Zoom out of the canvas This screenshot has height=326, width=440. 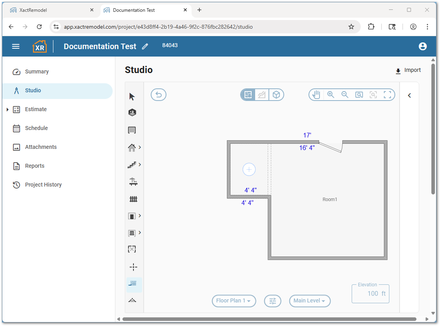tap(345, 95)
